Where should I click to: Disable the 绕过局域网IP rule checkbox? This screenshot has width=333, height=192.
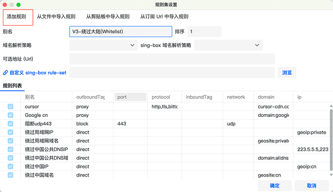[x=11, y=132]
